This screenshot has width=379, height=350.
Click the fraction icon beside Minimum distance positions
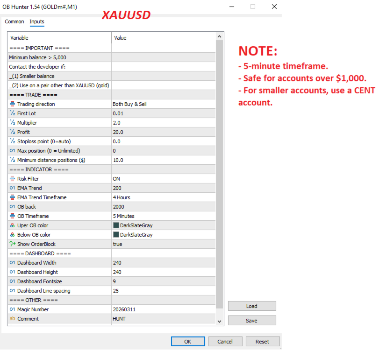point(12,160)
